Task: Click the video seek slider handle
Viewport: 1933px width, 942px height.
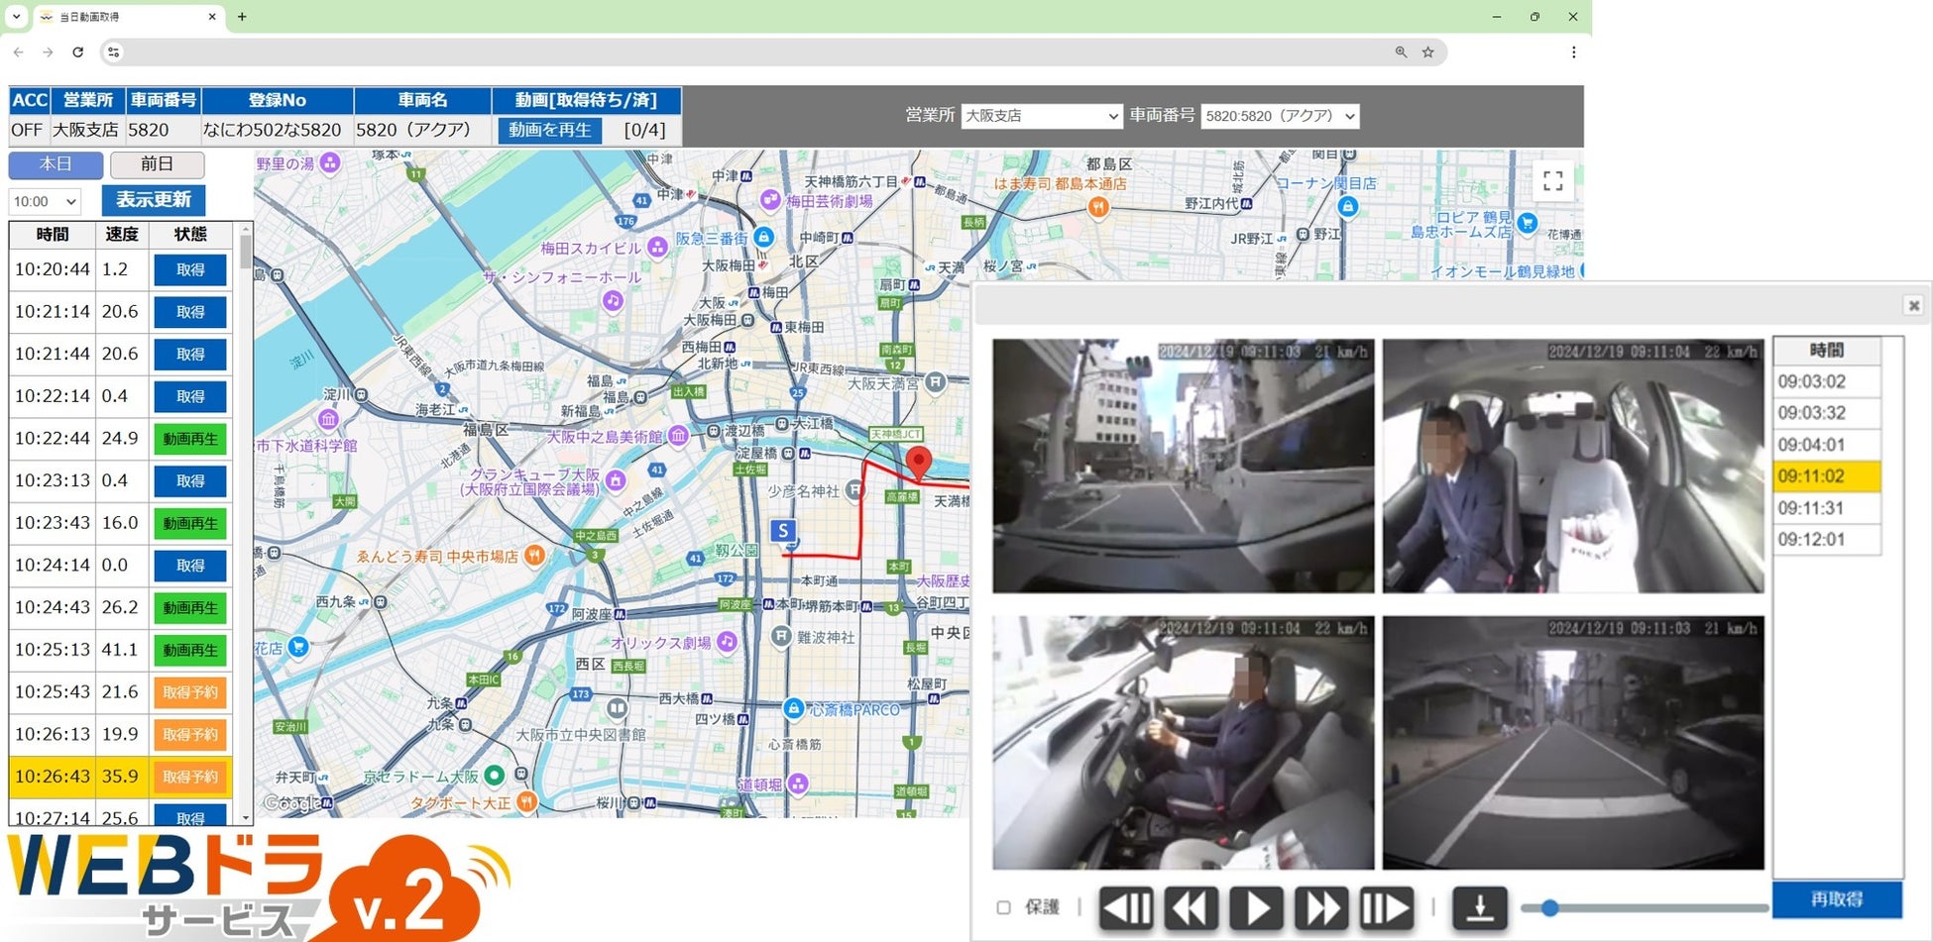Action: 1549,907
